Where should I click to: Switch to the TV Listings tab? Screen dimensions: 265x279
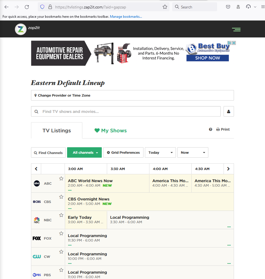pyautogui.click(x=57, y=130)
